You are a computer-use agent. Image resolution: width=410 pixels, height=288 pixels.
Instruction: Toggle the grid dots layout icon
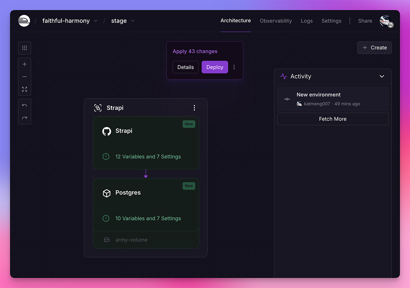25,48
